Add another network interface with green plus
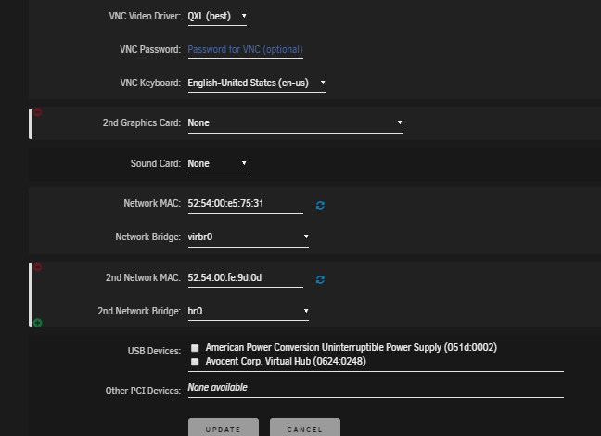Image resolution: width=601 pixels, height=436 pixels. point(37,323)
